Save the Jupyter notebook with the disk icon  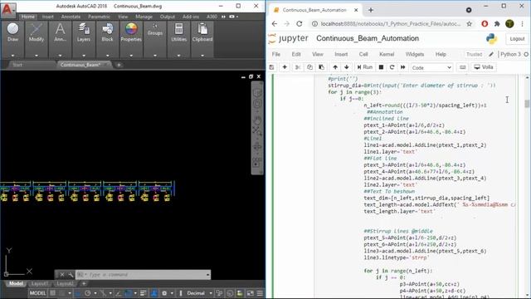(271, 67)
